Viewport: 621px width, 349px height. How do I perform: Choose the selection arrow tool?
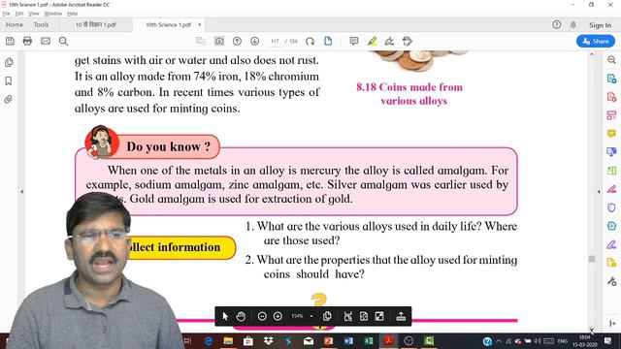pyautogui.click(x=225, y=316)
